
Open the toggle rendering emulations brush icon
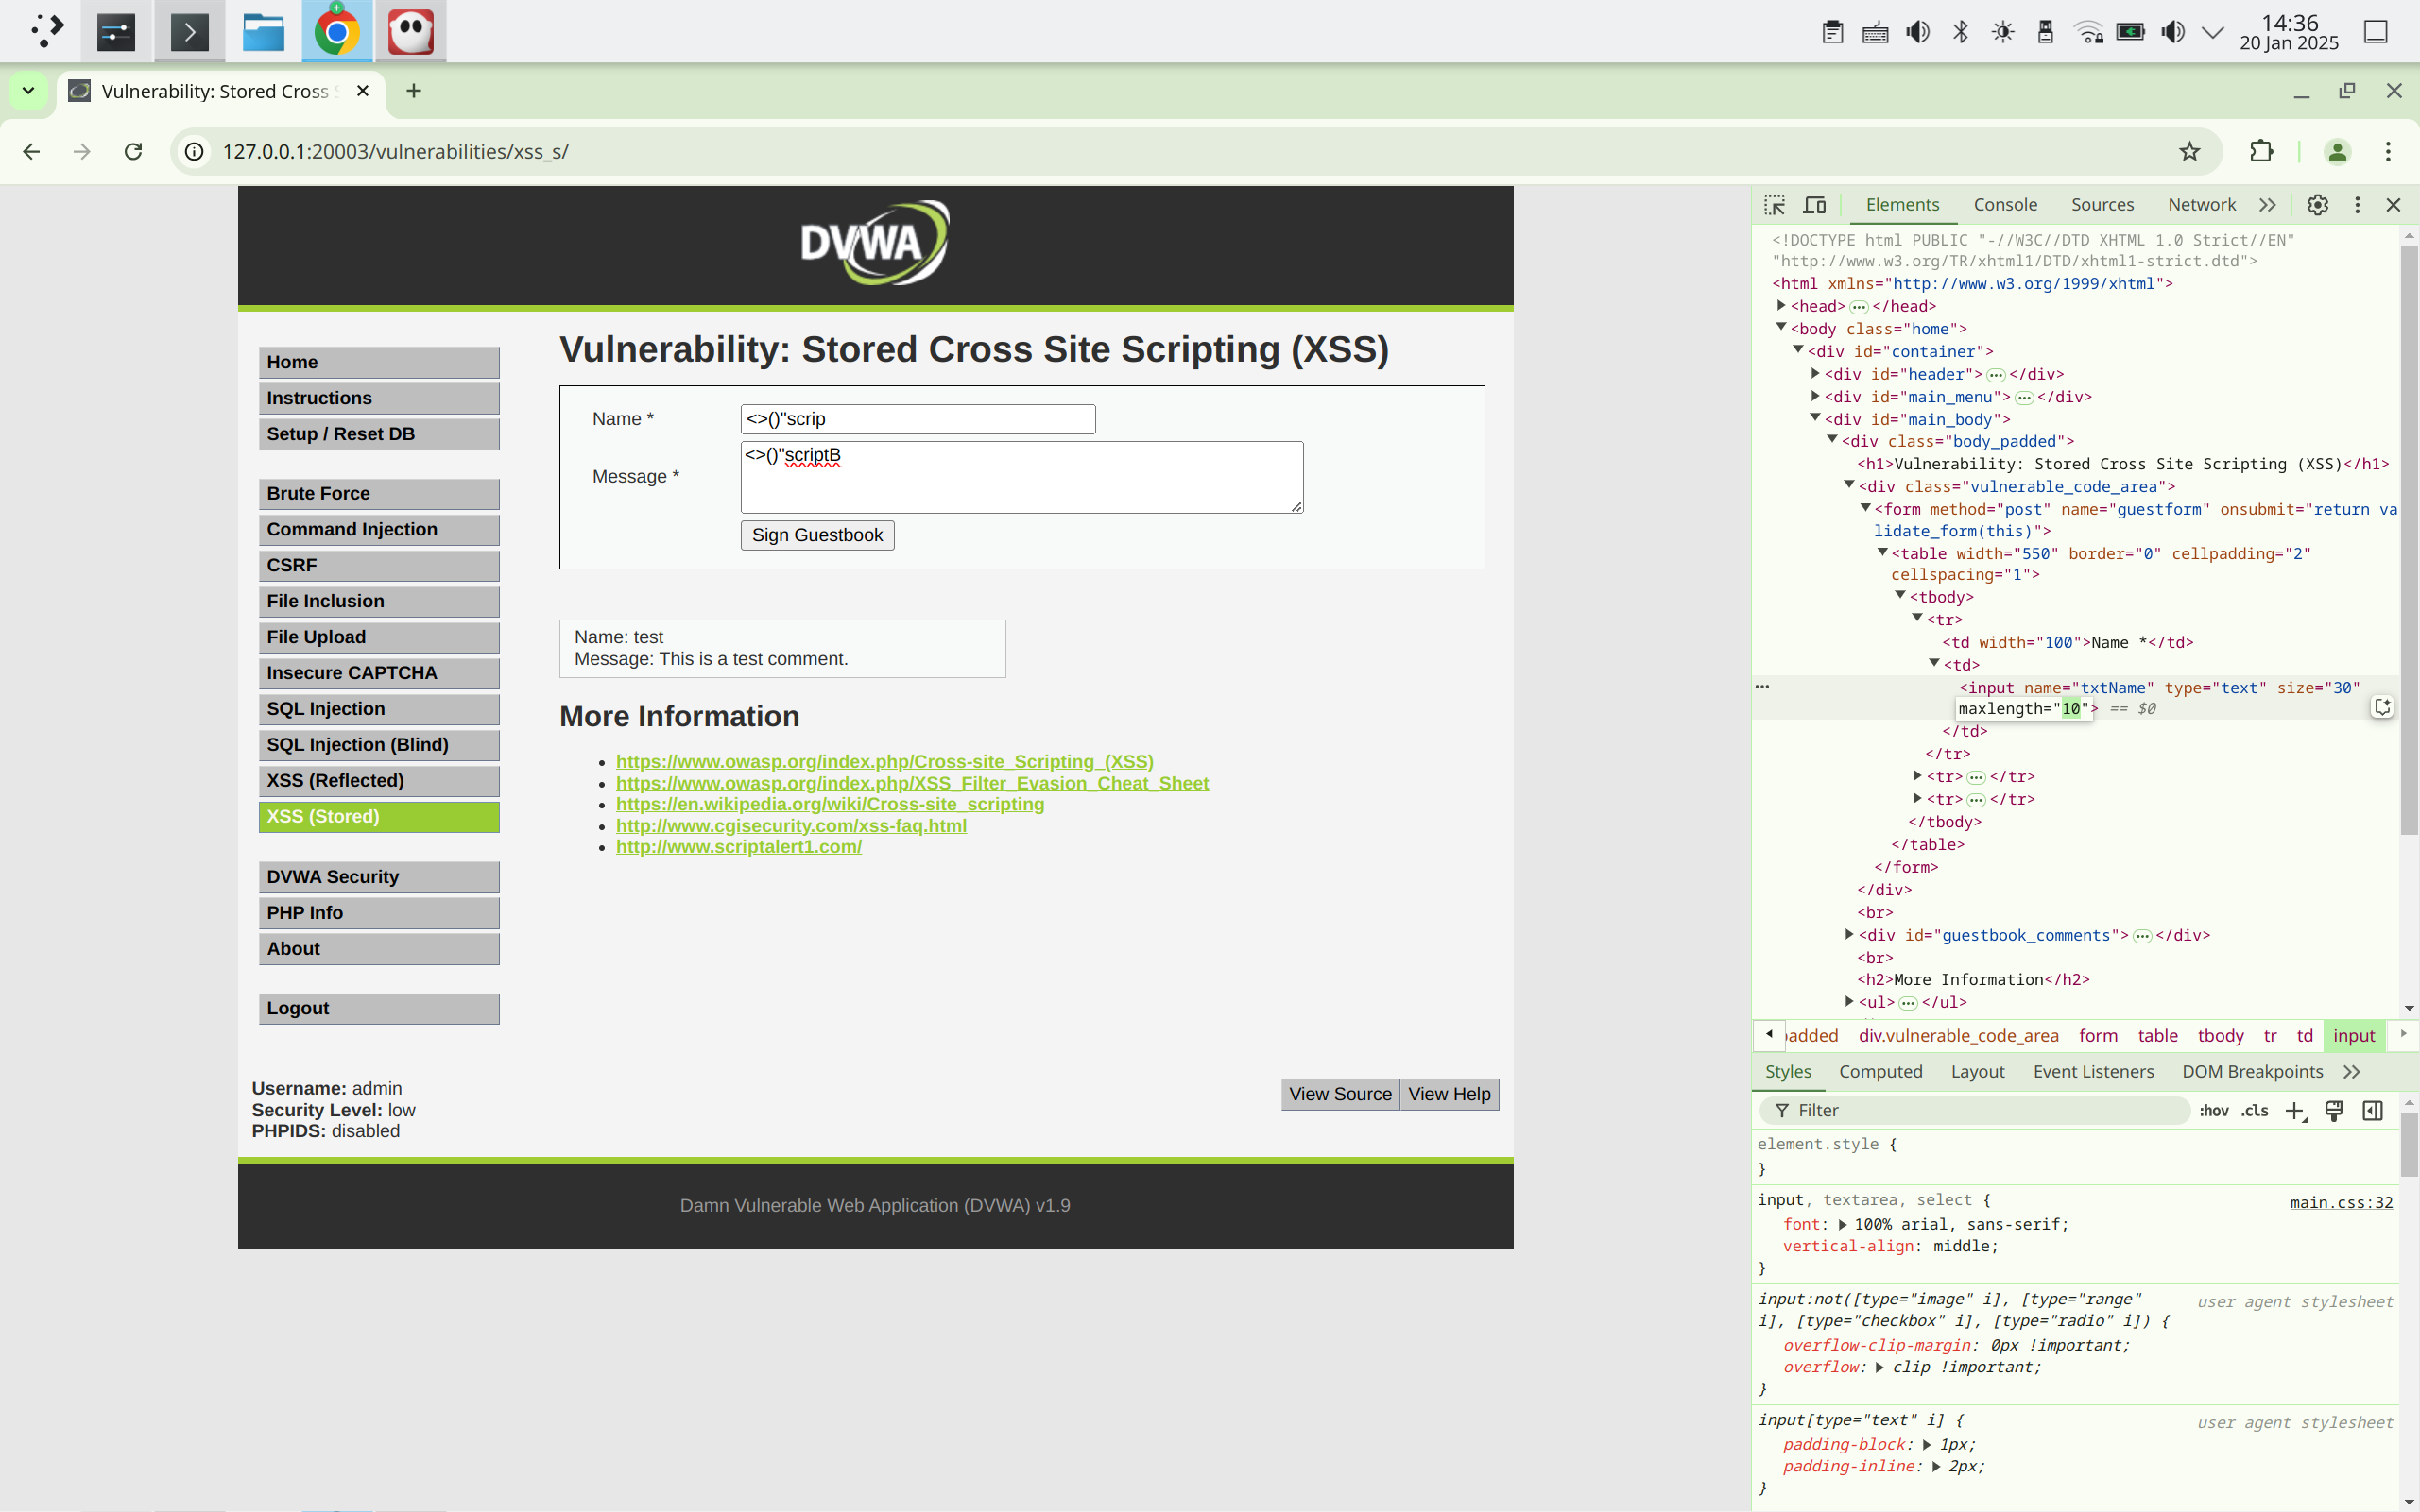tap(2334, 1111)
